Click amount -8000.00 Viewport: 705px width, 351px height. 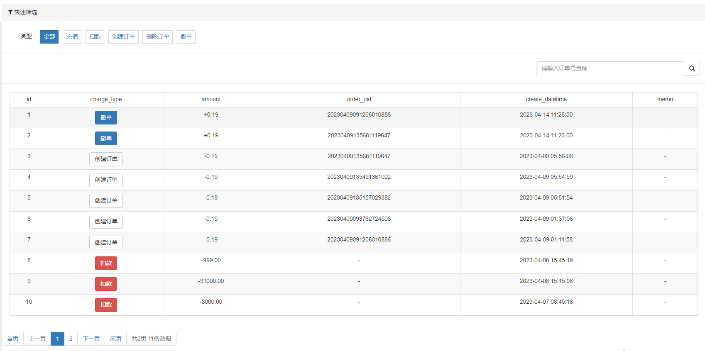click(211, 302)
